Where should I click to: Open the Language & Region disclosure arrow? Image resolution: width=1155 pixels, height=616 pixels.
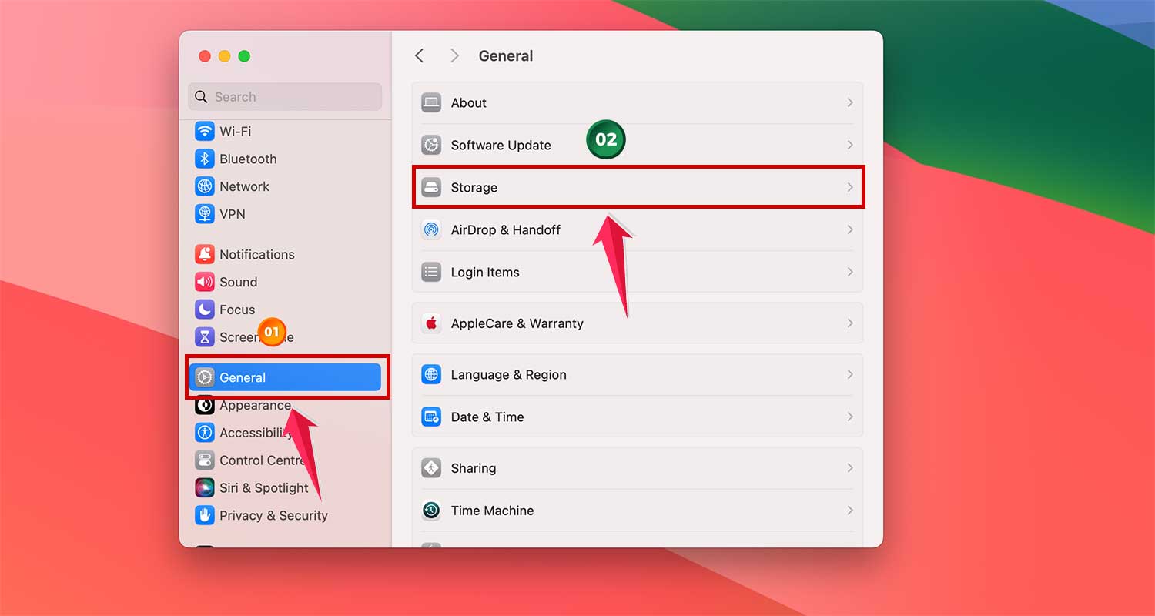850,374
